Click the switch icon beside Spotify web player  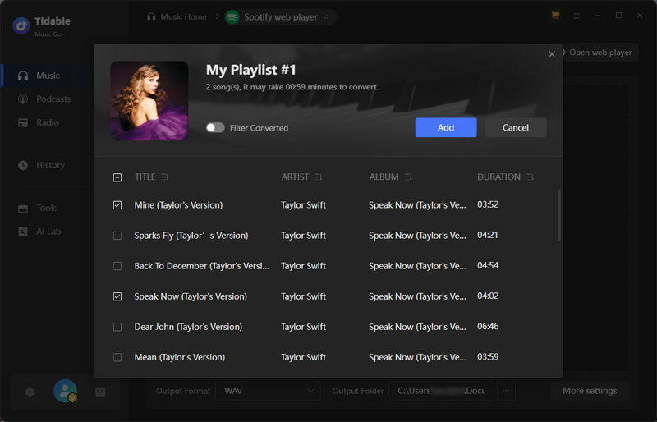pyautogui.click(x=325, y=17)
